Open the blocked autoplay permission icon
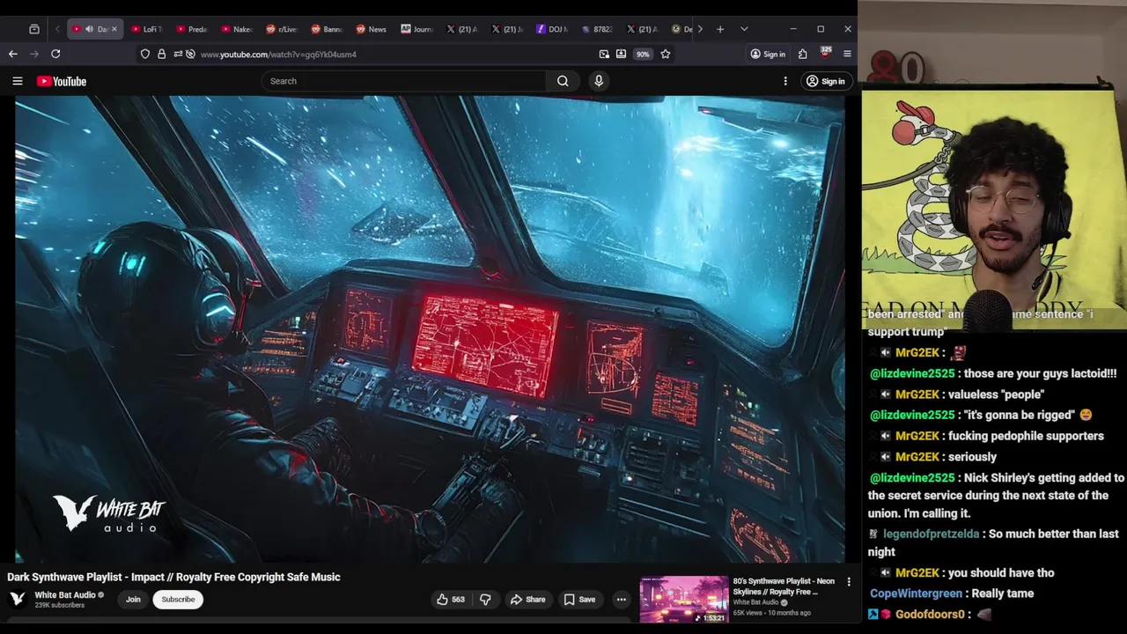 click(x=190, y=54)
